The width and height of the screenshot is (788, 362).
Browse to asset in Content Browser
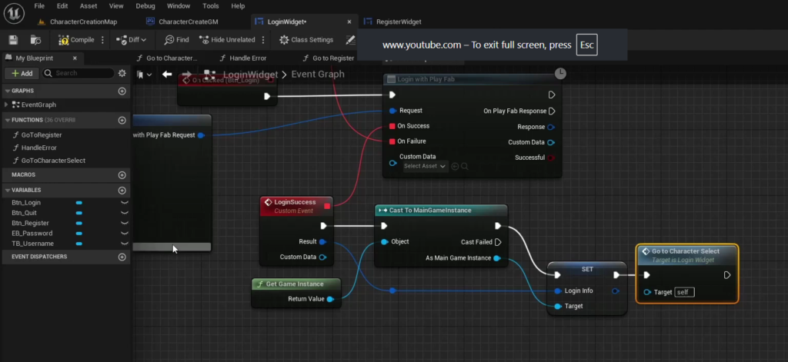35,40
